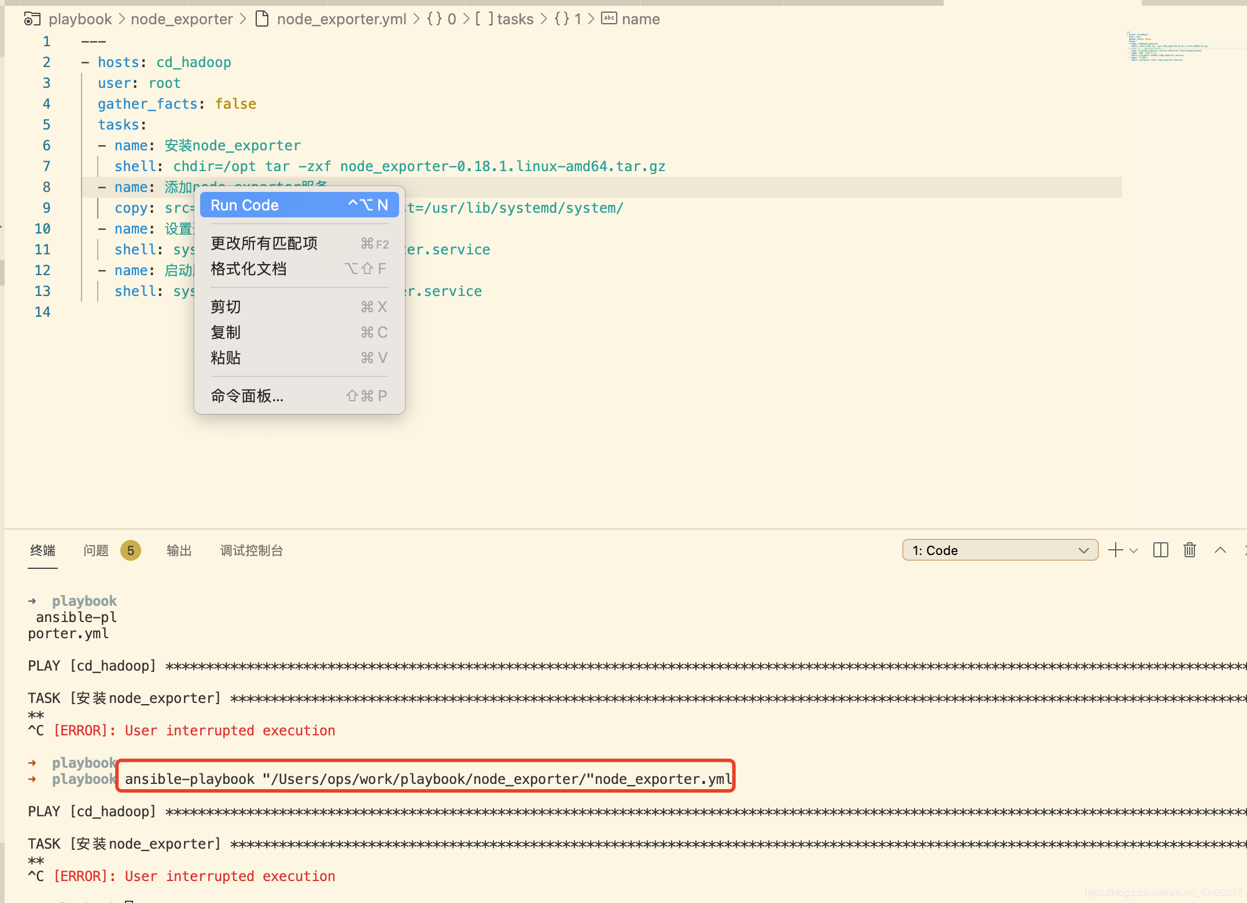Viewport: 1247px width, 903px height.
Task: Expand launch profile arrow beside plus
Action: (1134, 551)
